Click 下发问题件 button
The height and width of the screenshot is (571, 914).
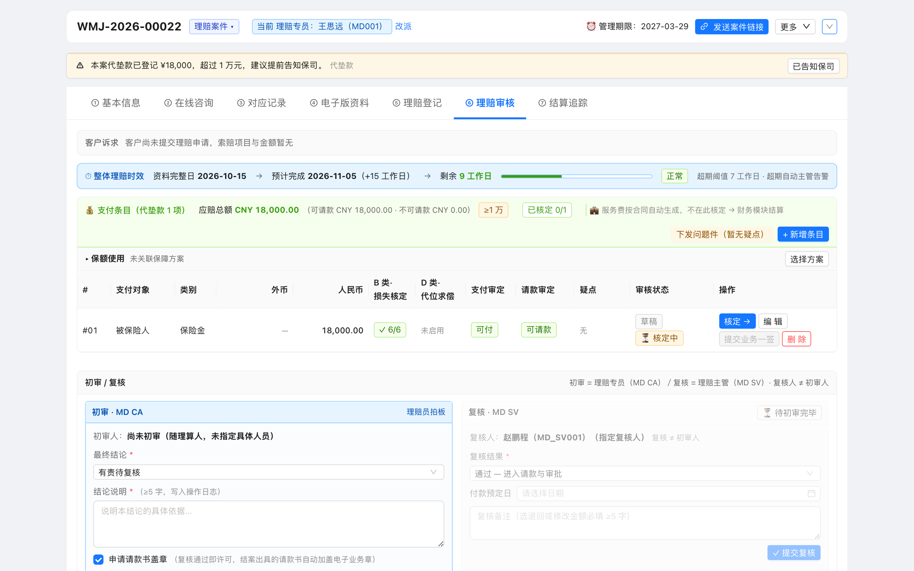(721, 234)
